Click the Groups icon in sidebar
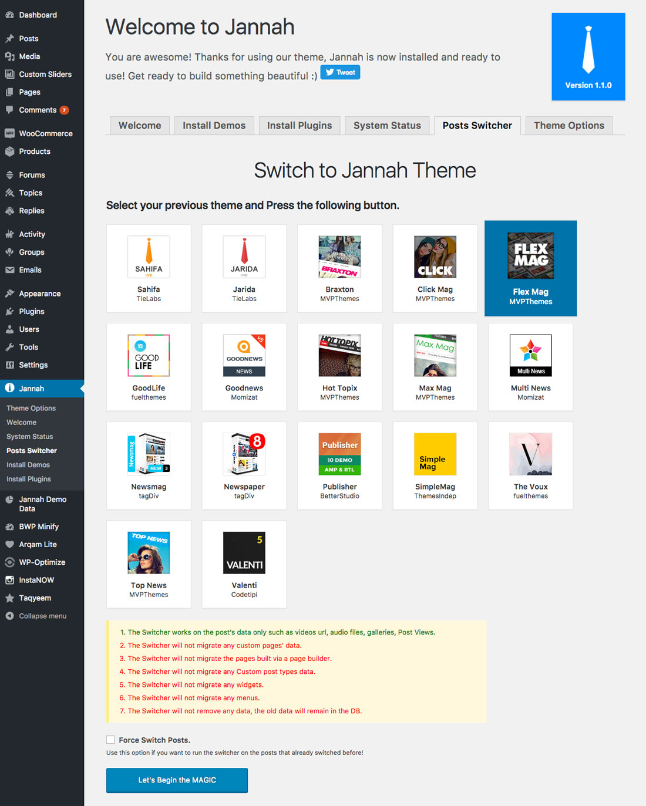646x806 pixels. [x=9, y=252]
